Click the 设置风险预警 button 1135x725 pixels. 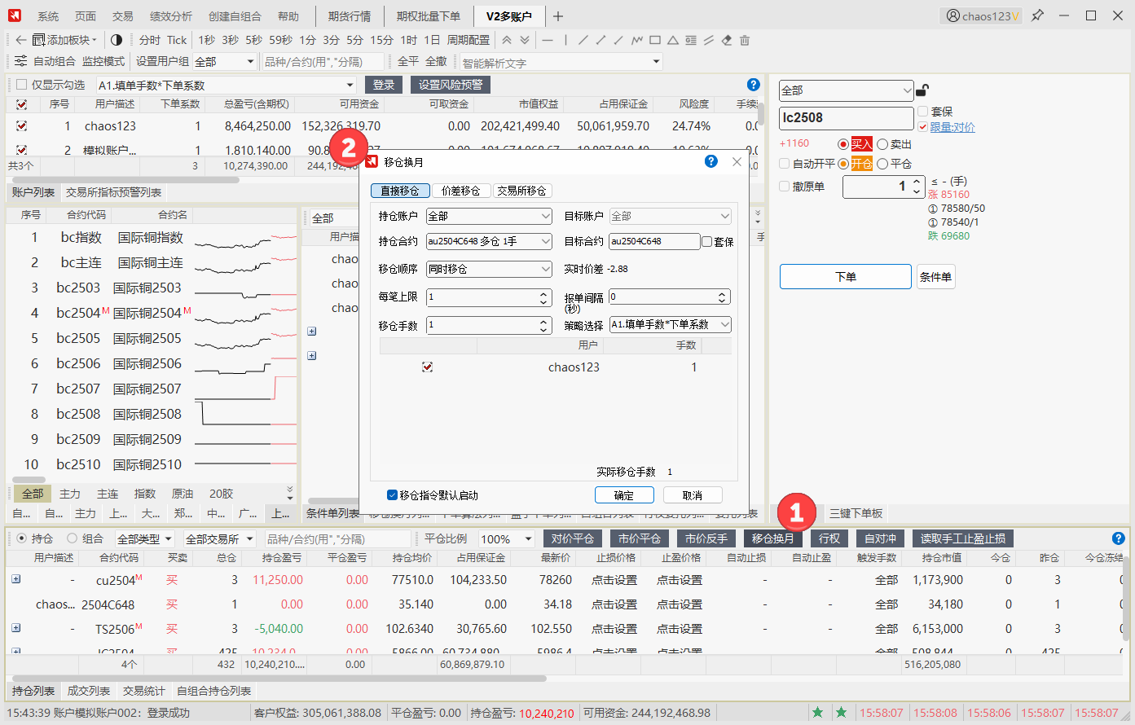click(x=451, y=85)
